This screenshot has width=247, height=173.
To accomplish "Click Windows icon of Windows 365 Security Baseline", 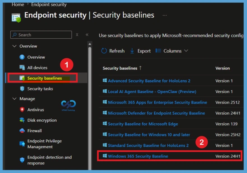I will click(x=105, y=156).
